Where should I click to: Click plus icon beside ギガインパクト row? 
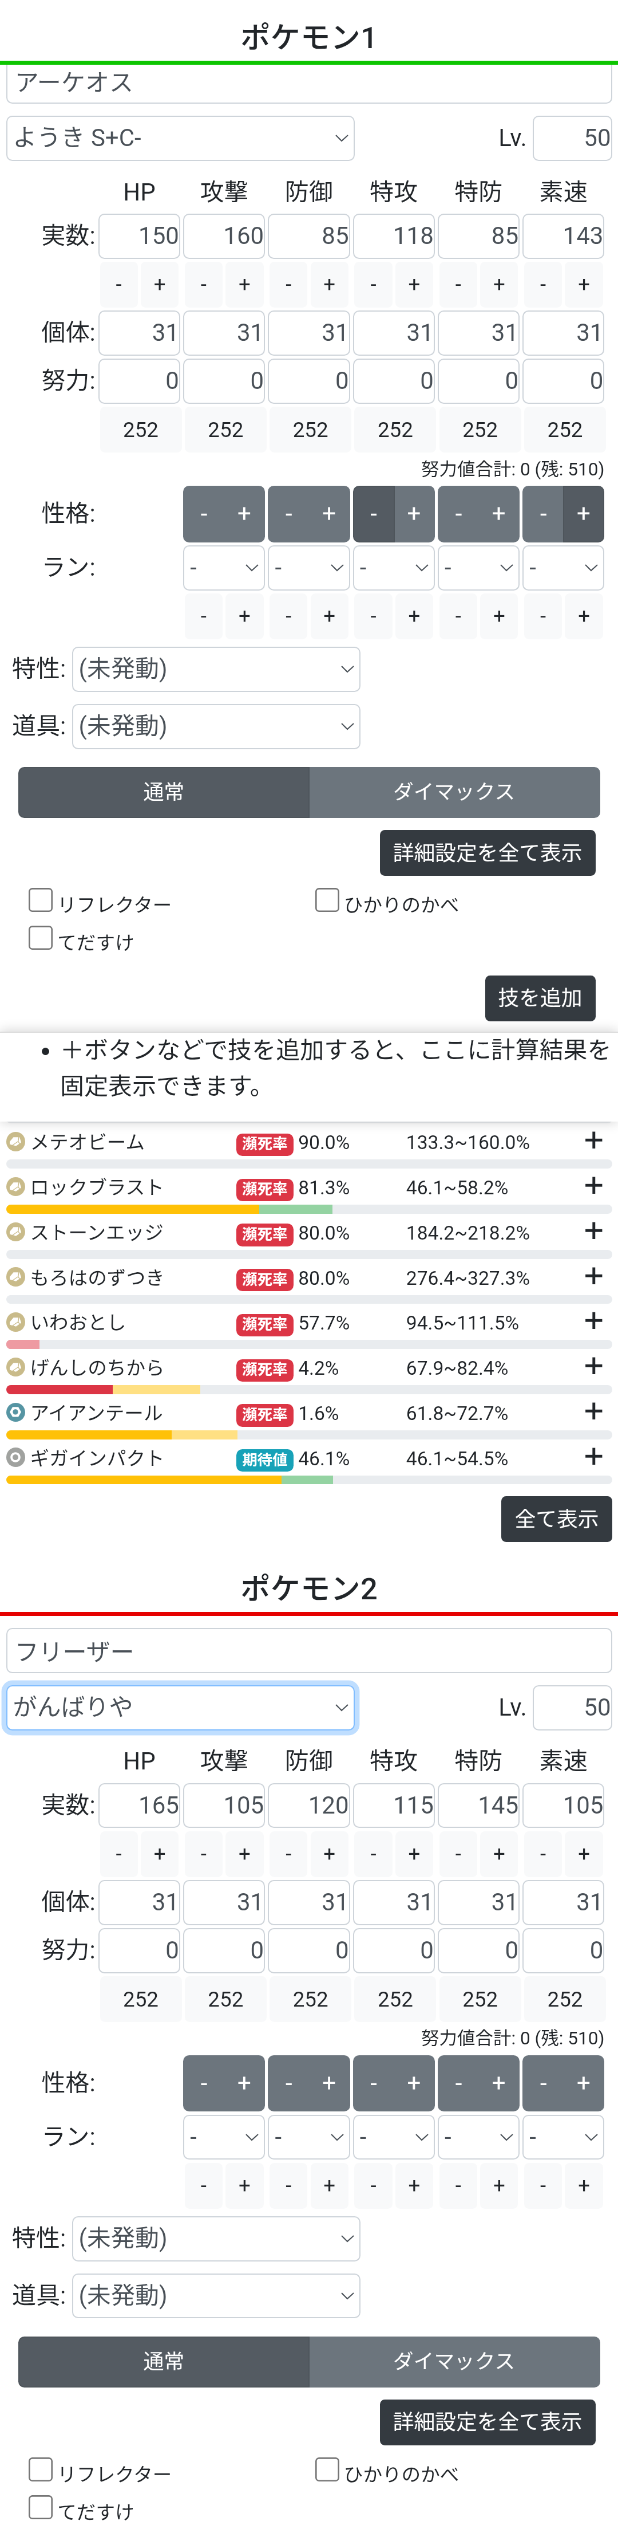click(592, 1456)
